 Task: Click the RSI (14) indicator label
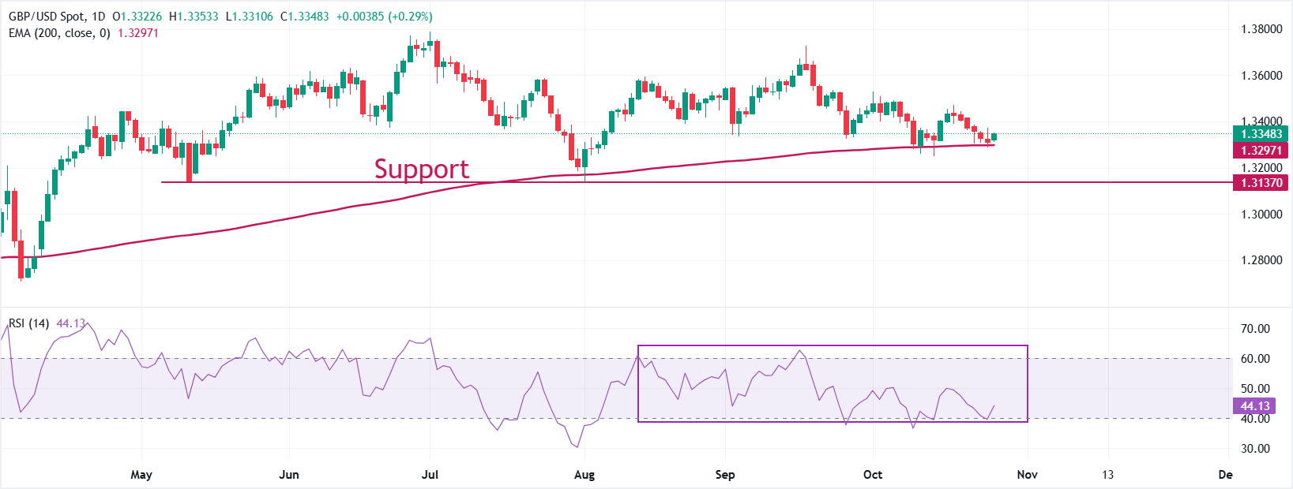pyautogui.click(x=28, y=323)
